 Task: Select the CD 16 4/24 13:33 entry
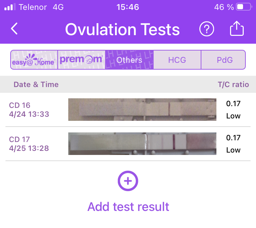[29, 110]
